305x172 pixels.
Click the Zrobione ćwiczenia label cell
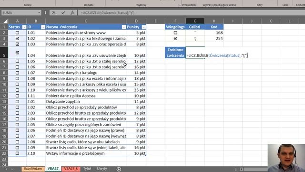pyautogui.click(x=175, y=53)
